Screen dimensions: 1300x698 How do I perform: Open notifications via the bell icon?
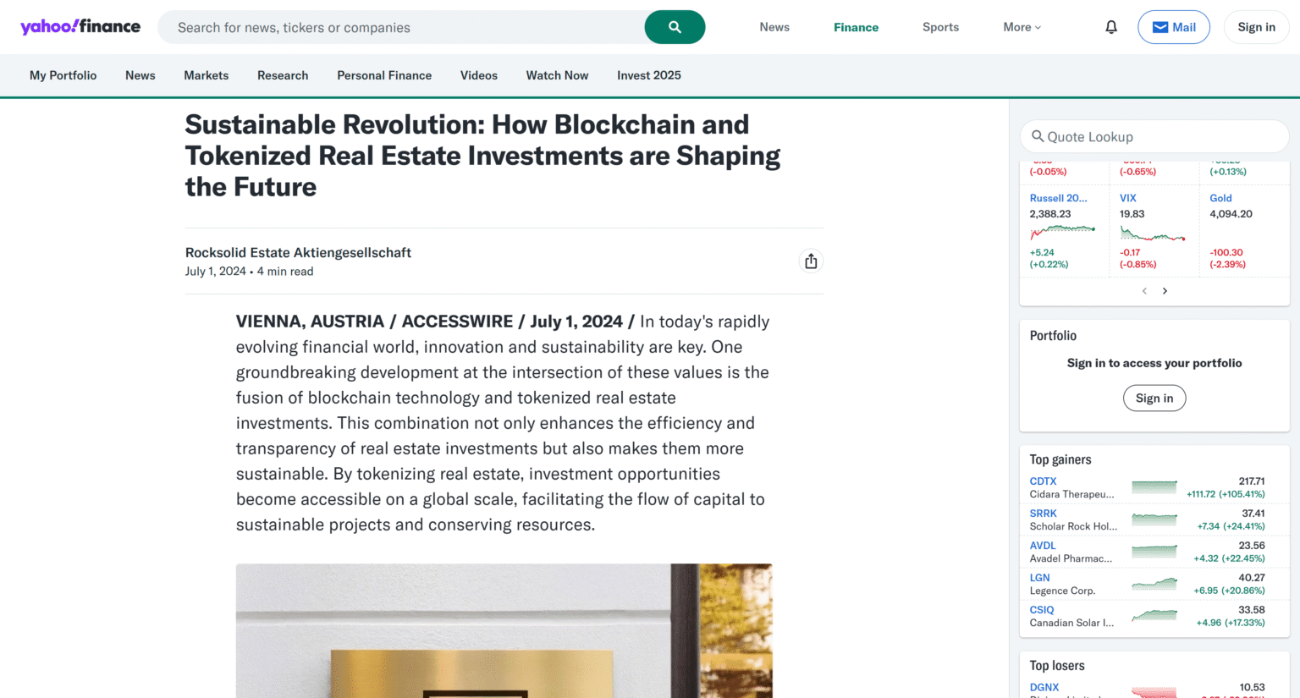coord(1110,26)
